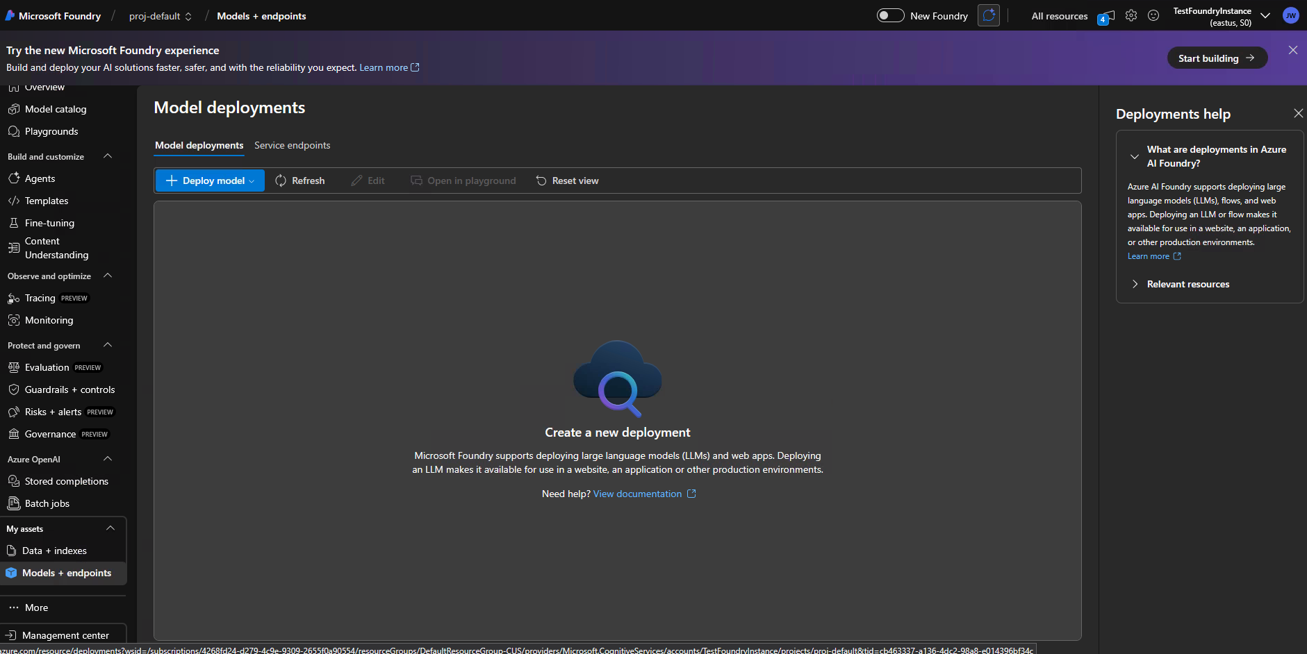
Task: Click the Stored completions icon
Action: (14, 481)
